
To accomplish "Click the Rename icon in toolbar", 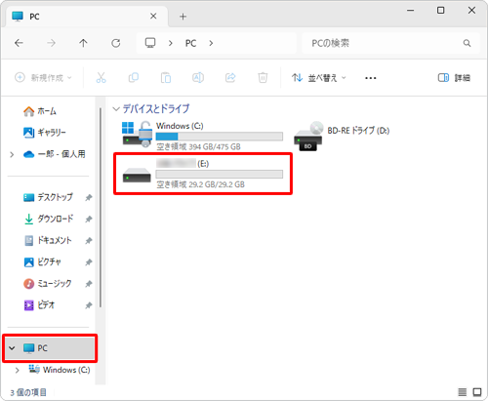I will tap(198, 78).
